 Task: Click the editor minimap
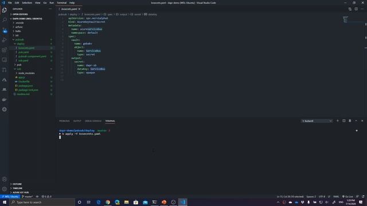[345, 19]
